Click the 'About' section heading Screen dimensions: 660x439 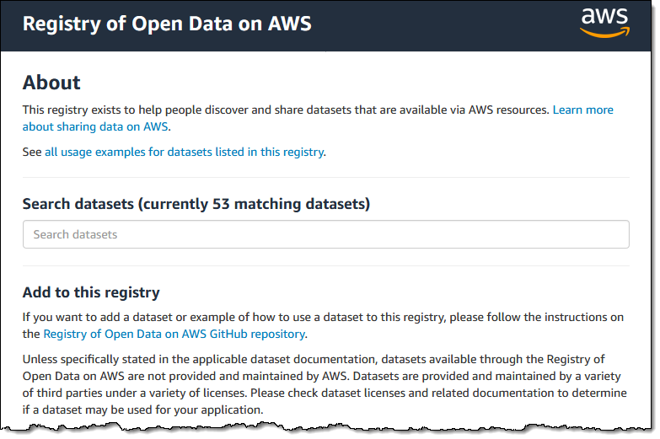click(51, 83)
